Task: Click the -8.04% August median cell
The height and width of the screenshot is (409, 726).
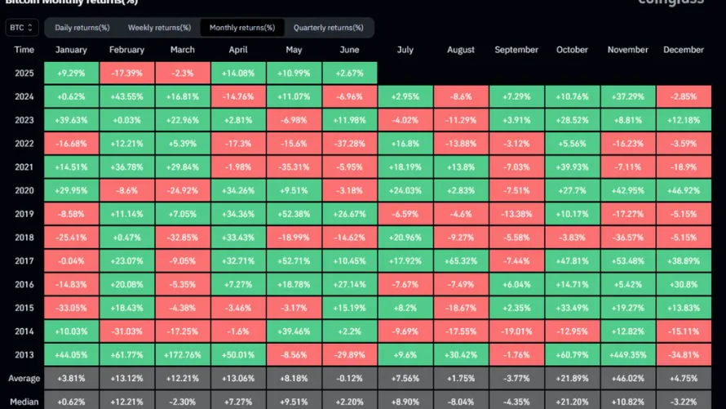Action: (461, 401)
